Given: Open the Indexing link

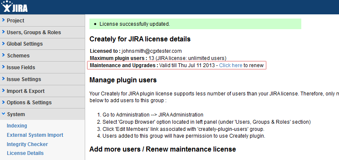Looking at the screenshot, I should [x=17, y=126].
